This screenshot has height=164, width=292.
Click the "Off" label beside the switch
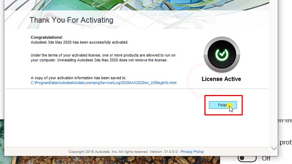(266, 159)
